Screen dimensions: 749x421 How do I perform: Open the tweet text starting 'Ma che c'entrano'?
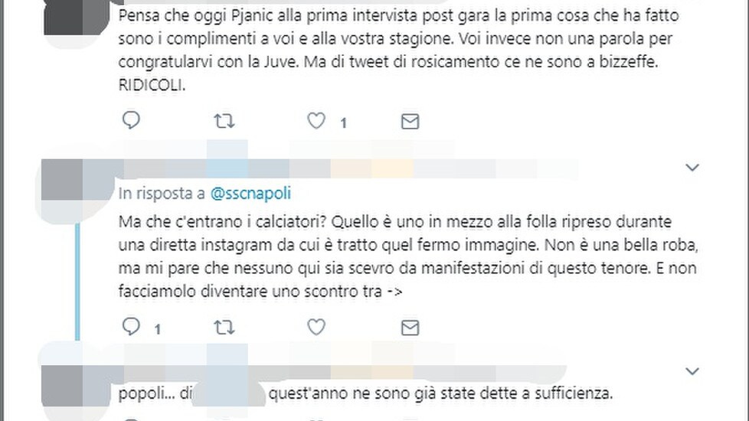pyautogui.click(x=408, y=256)
